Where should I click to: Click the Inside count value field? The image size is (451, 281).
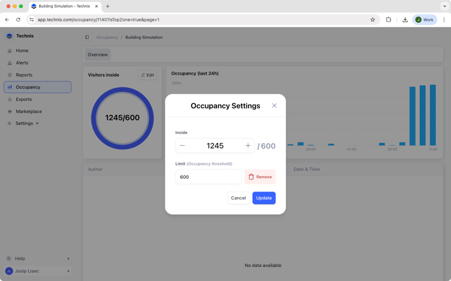[x=215, y=146]
